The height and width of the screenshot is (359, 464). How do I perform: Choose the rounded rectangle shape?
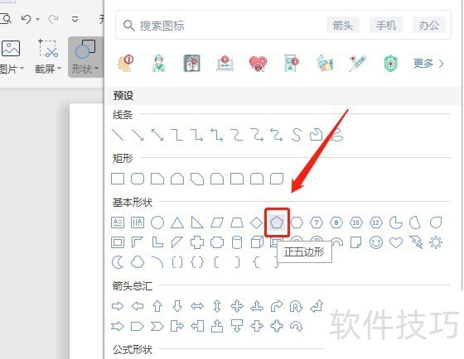pos(138,179)
